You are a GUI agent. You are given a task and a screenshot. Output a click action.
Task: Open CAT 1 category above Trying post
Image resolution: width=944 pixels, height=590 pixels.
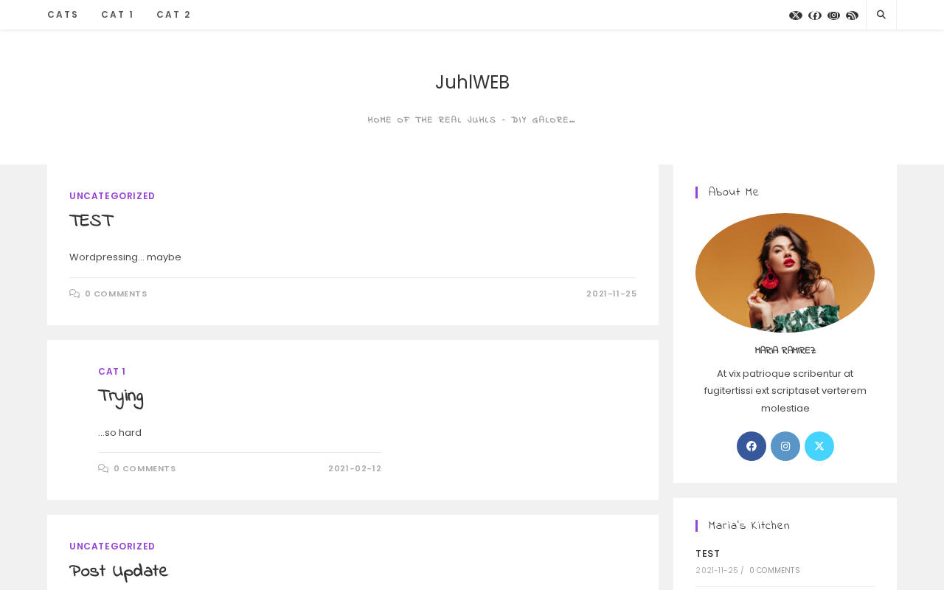click(x=112, y=372)
